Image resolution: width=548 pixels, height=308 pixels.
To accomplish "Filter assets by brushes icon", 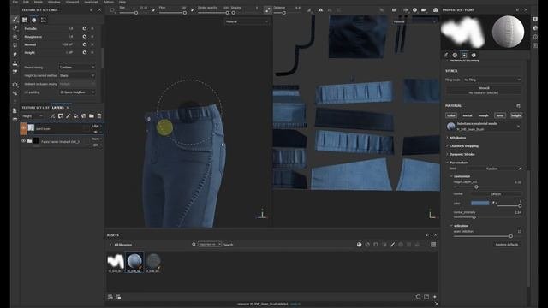I will 392,245.
